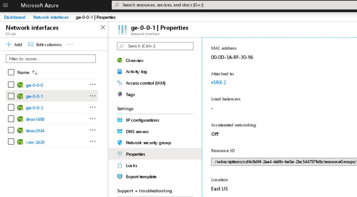Image resolution: width=357 pixels, height=197 pixels.
Task: Click the Locks padlock icon
Action: click(120, 166)
